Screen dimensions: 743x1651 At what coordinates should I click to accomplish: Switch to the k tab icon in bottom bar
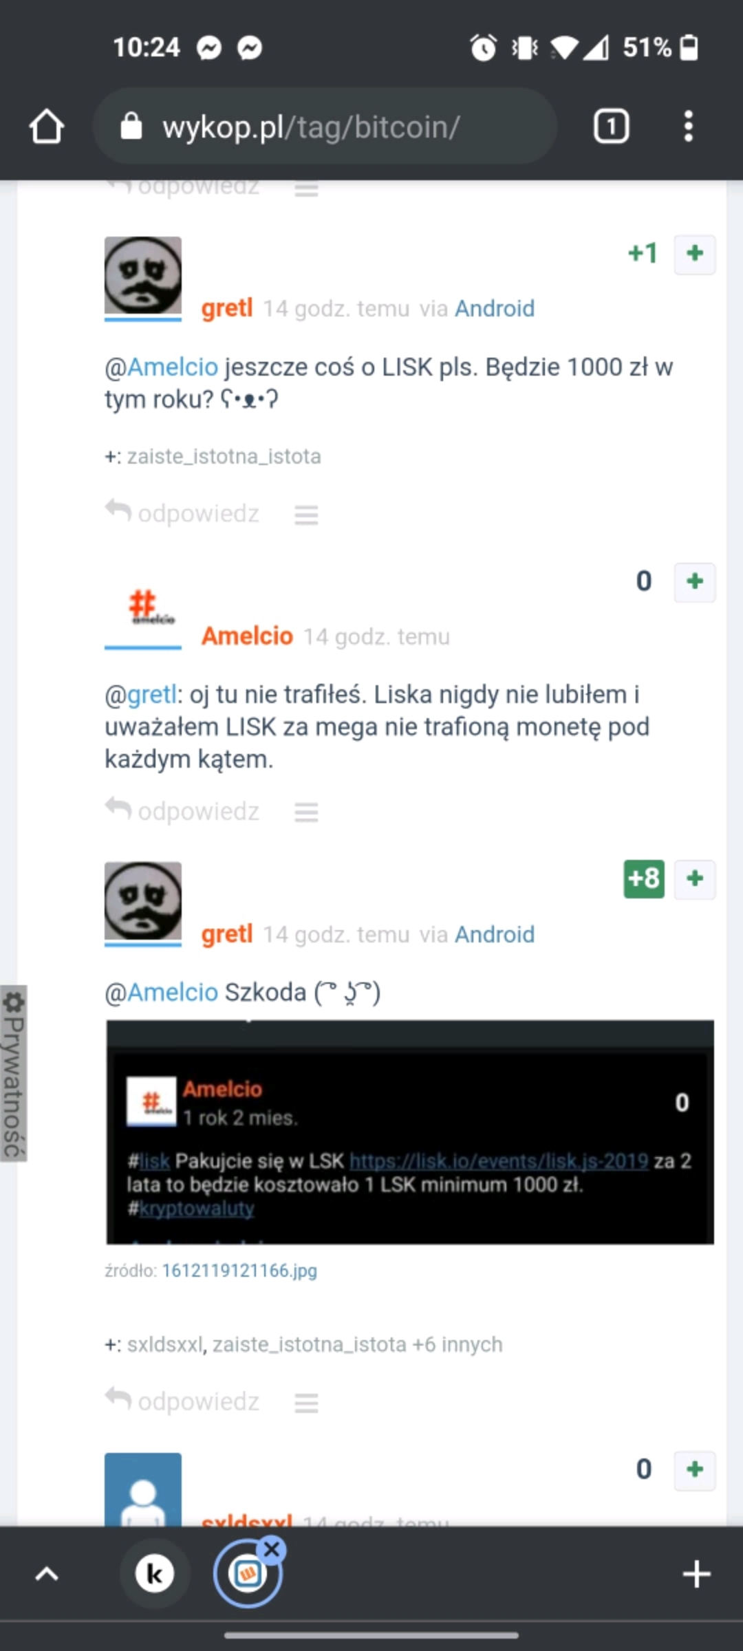154,1573
